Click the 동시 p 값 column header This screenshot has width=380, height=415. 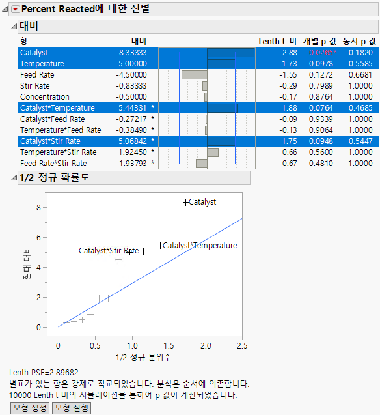click(359, 41)
